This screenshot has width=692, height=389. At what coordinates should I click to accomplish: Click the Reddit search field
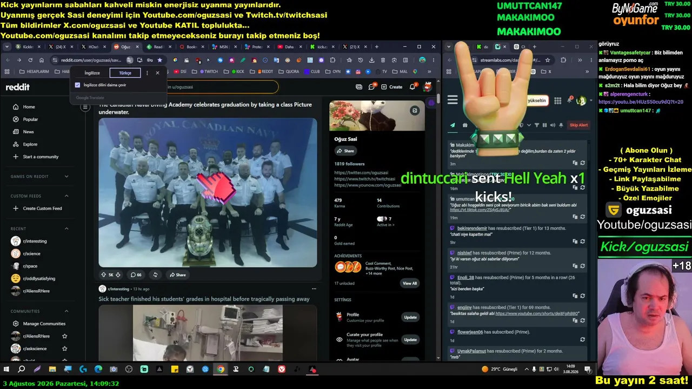tap(222, 87)
